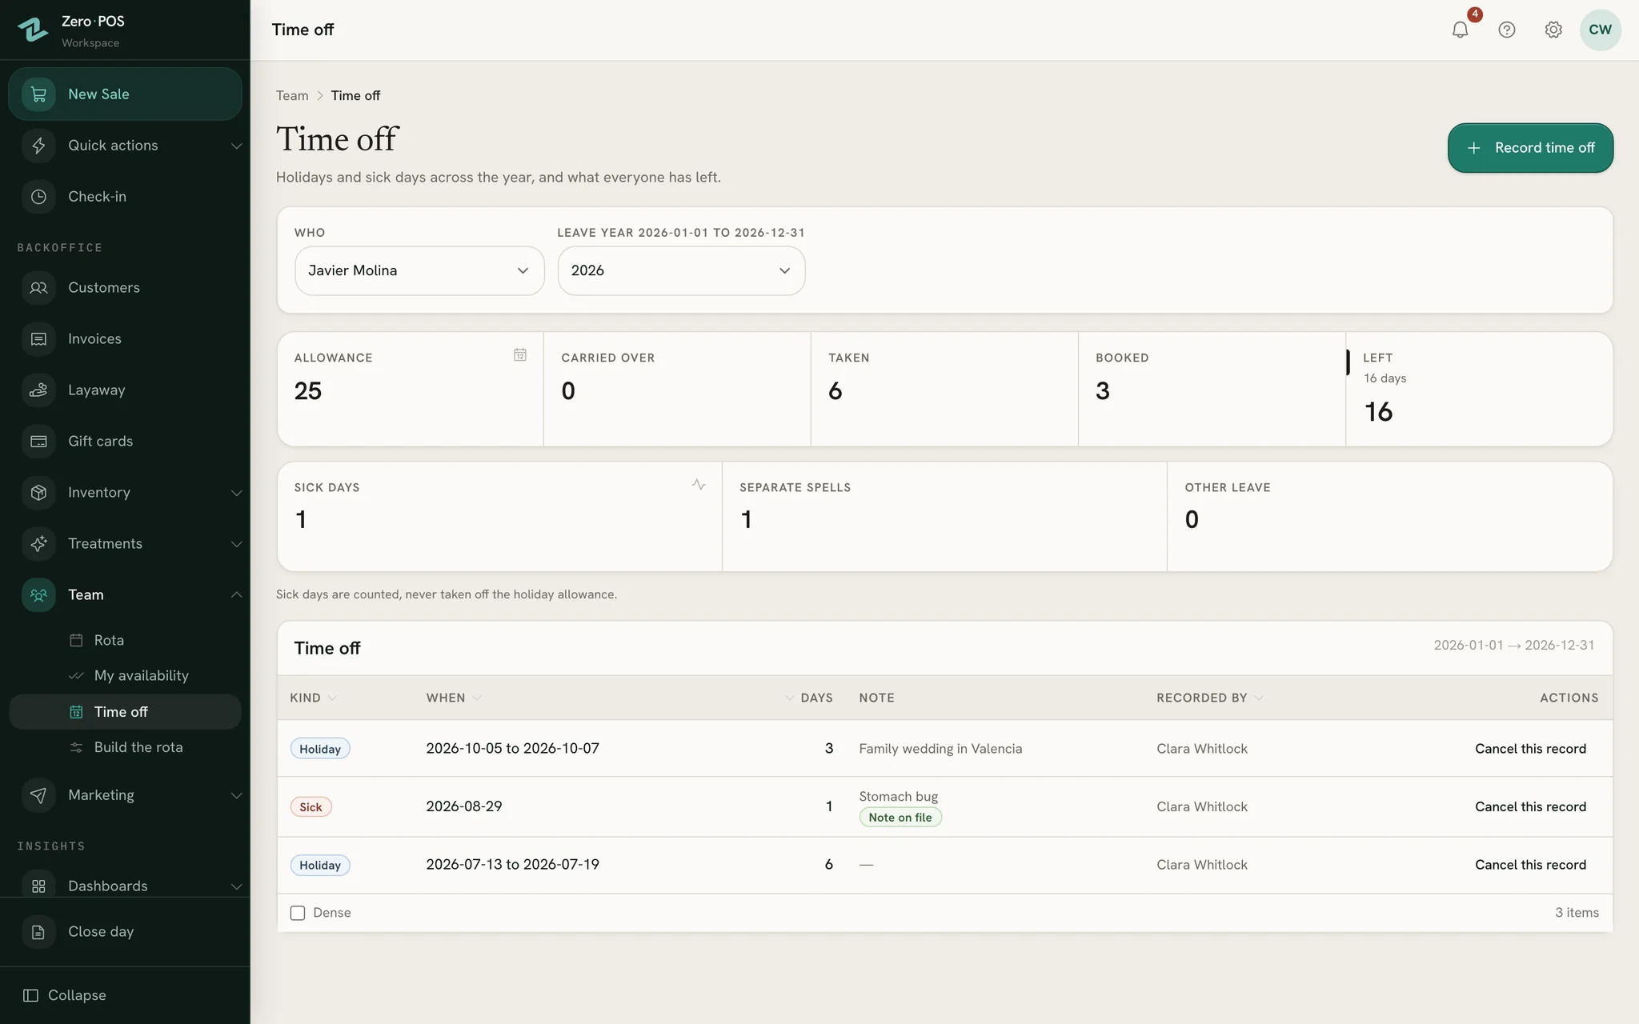Click the New Sale cart icon
This screenshot has height=1024, width=1639.
pos(38,94)
